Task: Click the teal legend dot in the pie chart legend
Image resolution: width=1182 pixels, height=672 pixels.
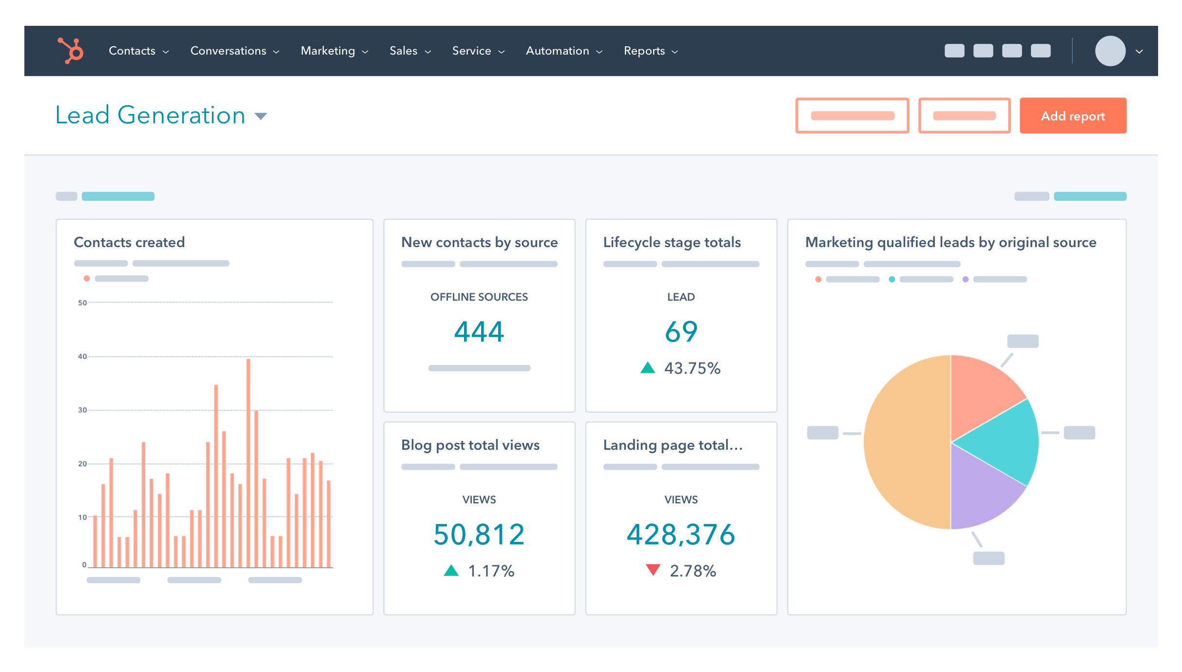Action: tap(891, 279)
